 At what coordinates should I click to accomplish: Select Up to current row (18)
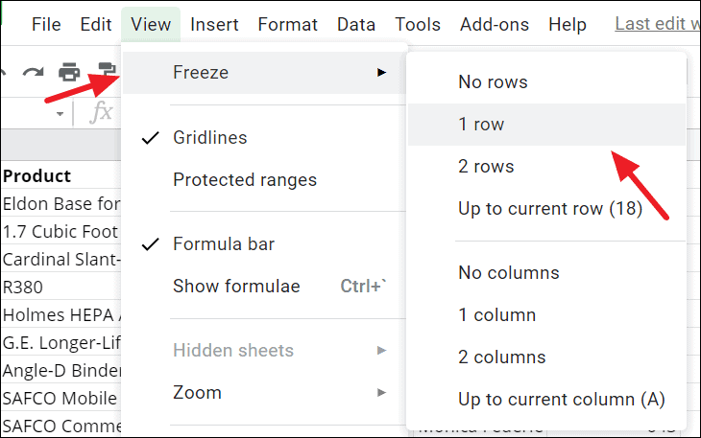[549, 209]
